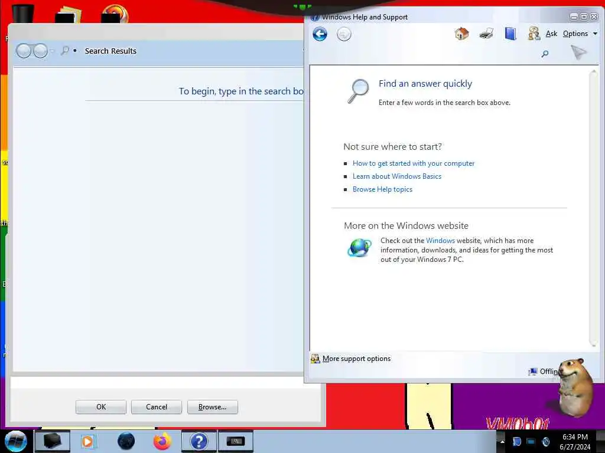Switch to Help and Support taskbar button

(199, 441)
